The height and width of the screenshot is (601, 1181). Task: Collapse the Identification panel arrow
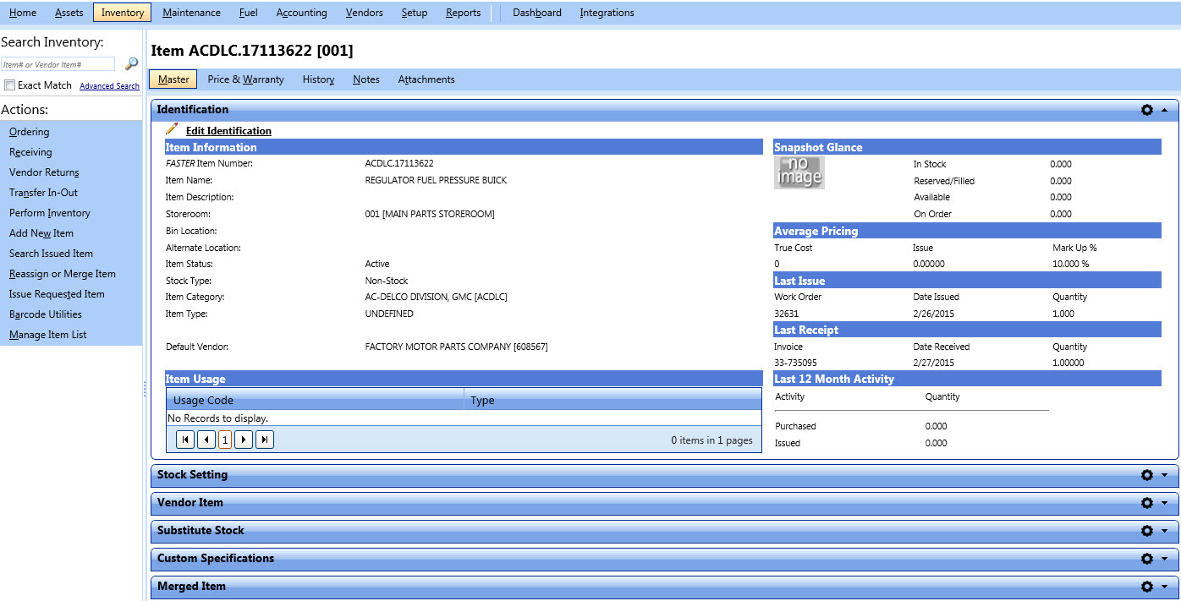[x=1165, y=110]
